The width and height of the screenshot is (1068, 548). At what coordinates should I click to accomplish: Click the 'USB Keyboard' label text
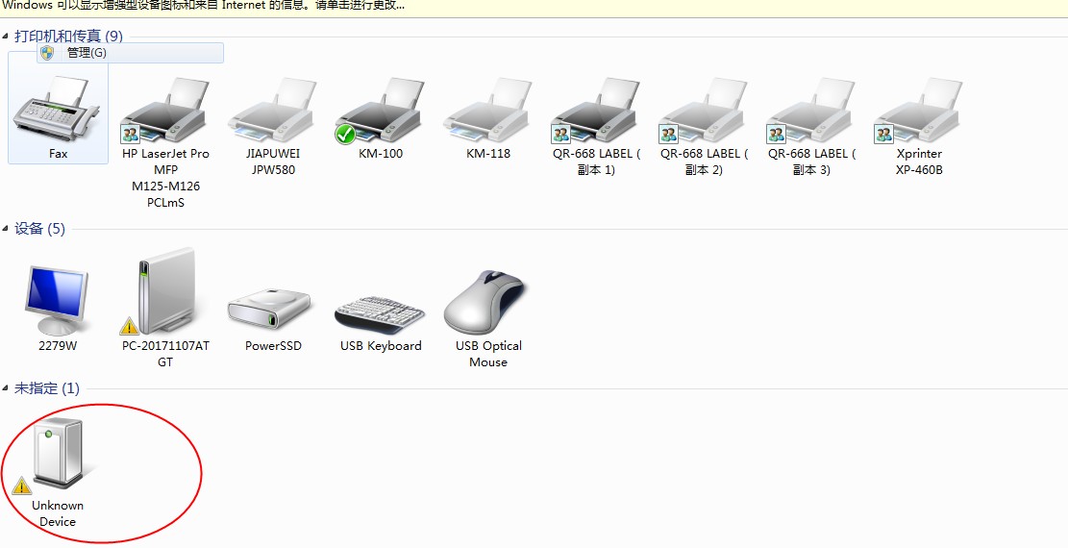(381, 346)
